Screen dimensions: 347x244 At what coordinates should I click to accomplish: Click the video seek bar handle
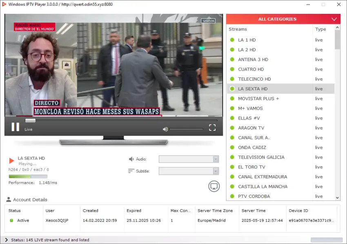30,120
